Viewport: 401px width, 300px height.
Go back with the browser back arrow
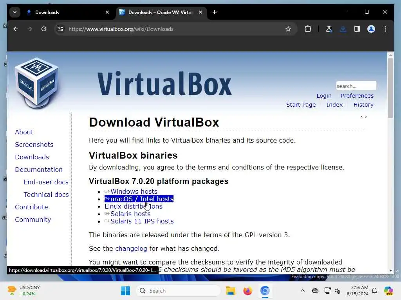pyautogui.click(x=16, y=29)
